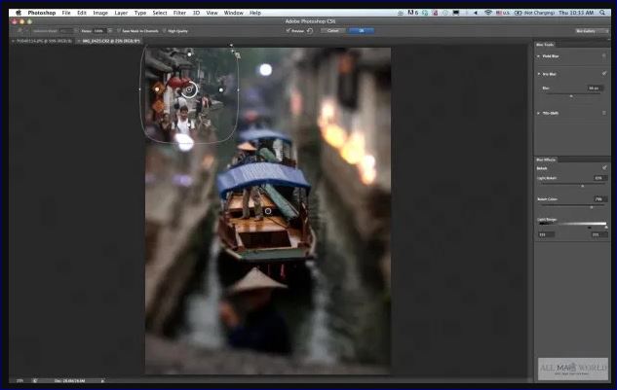Viewport: 617px width, 390px height.
Task: Open the View menu
Action: click(x=212, y=13)
